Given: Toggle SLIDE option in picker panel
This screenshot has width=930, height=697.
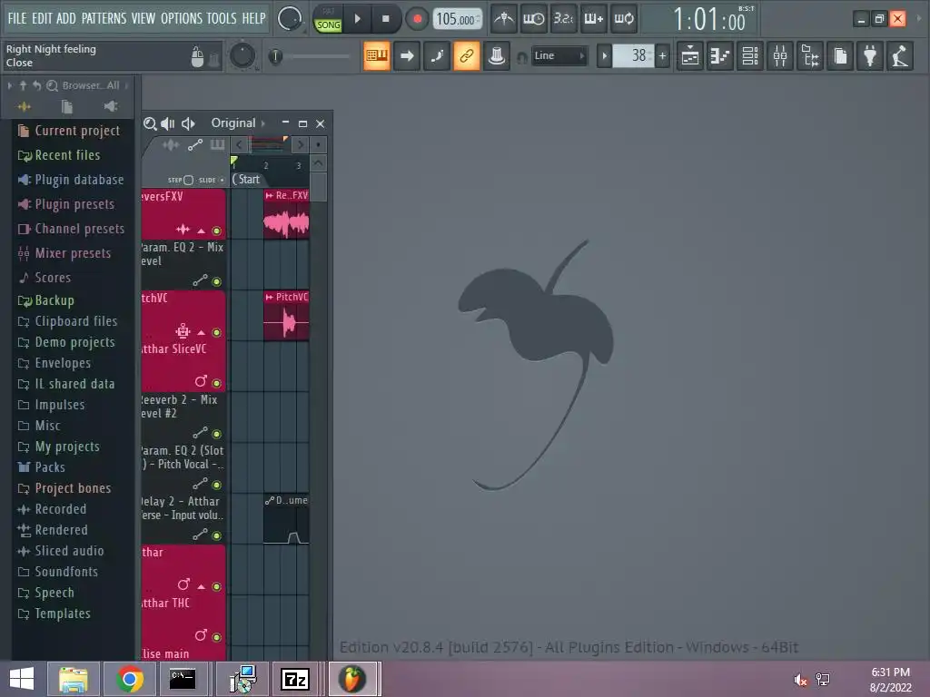Looking at the screenshot, I should tap(211, 180).
